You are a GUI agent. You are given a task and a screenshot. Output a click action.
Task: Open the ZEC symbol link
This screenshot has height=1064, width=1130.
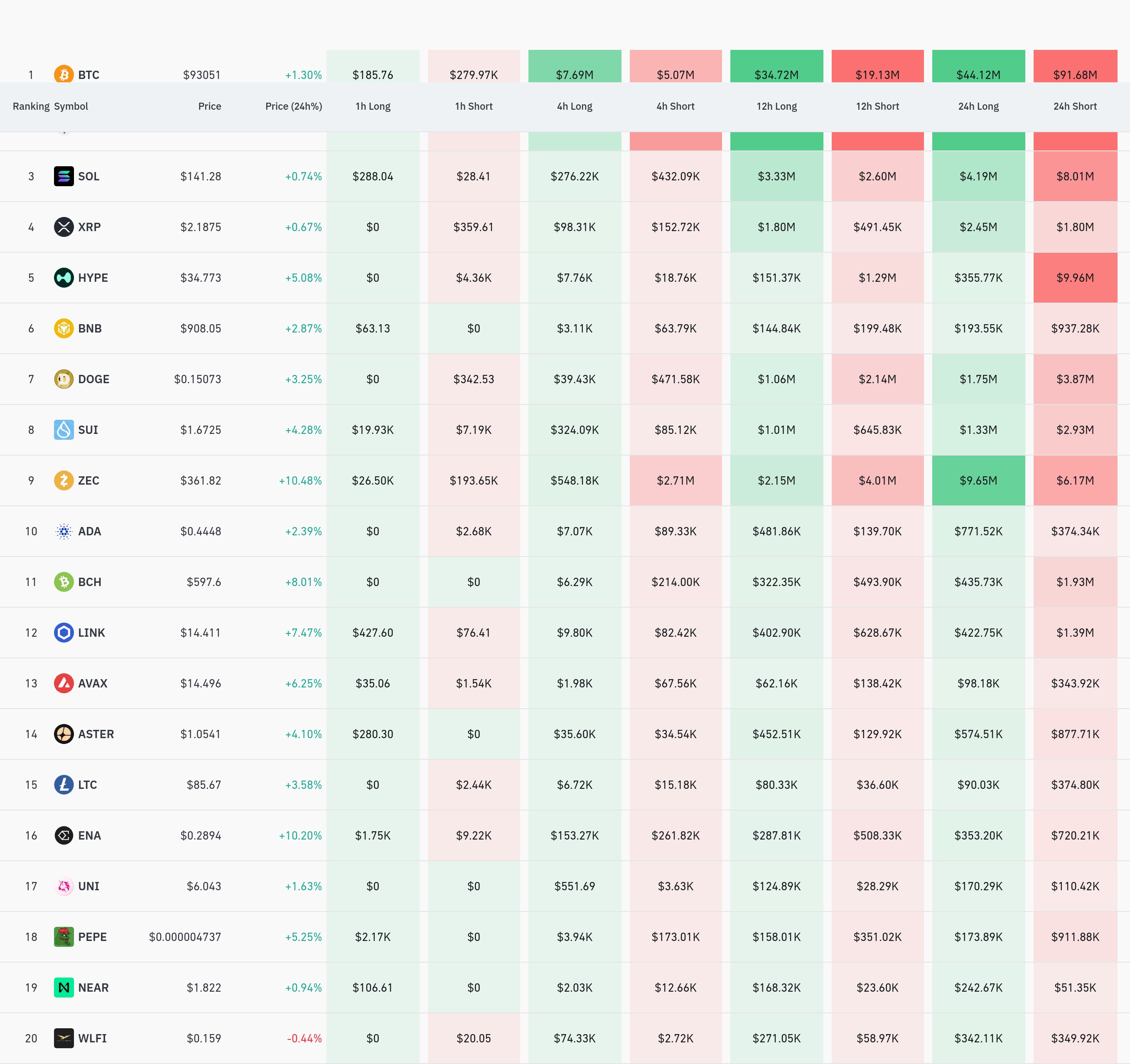88,480
